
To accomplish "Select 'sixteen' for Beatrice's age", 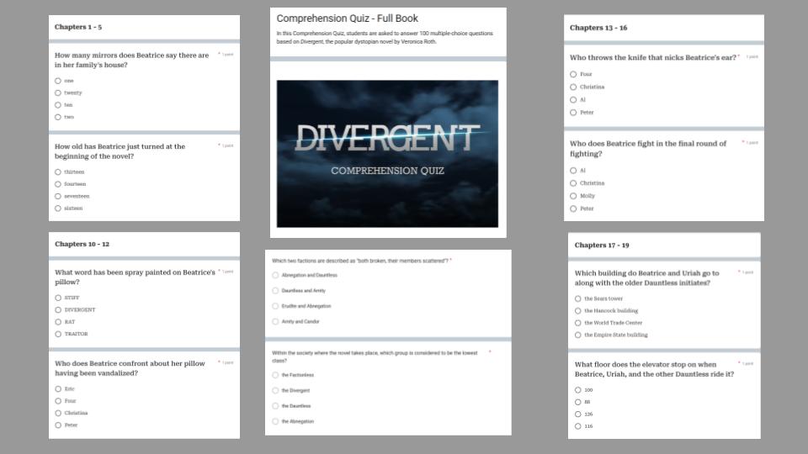I will click(58, 209).
